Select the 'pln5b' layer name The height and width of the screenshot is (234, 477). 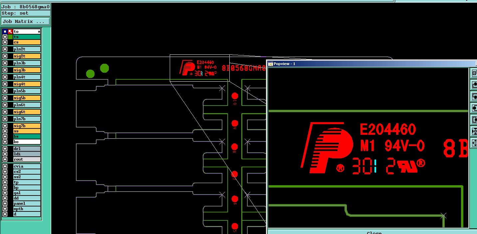pyautogui.click(x=27, y=91)
